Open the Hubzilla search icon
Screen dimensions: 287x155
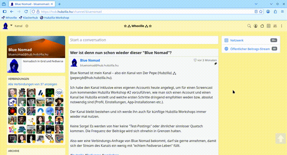pyautogui.click(x=250, y=26)
